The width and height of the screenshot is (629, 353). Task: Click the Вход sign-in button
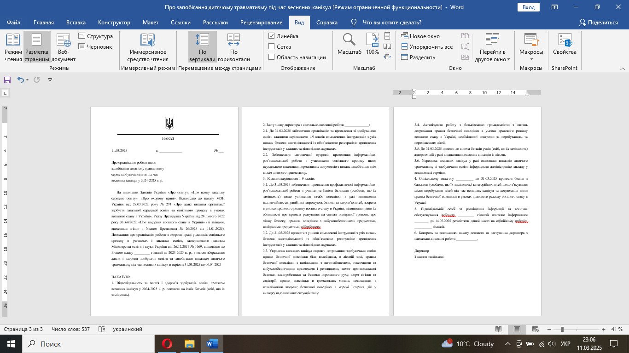point(529,7)
